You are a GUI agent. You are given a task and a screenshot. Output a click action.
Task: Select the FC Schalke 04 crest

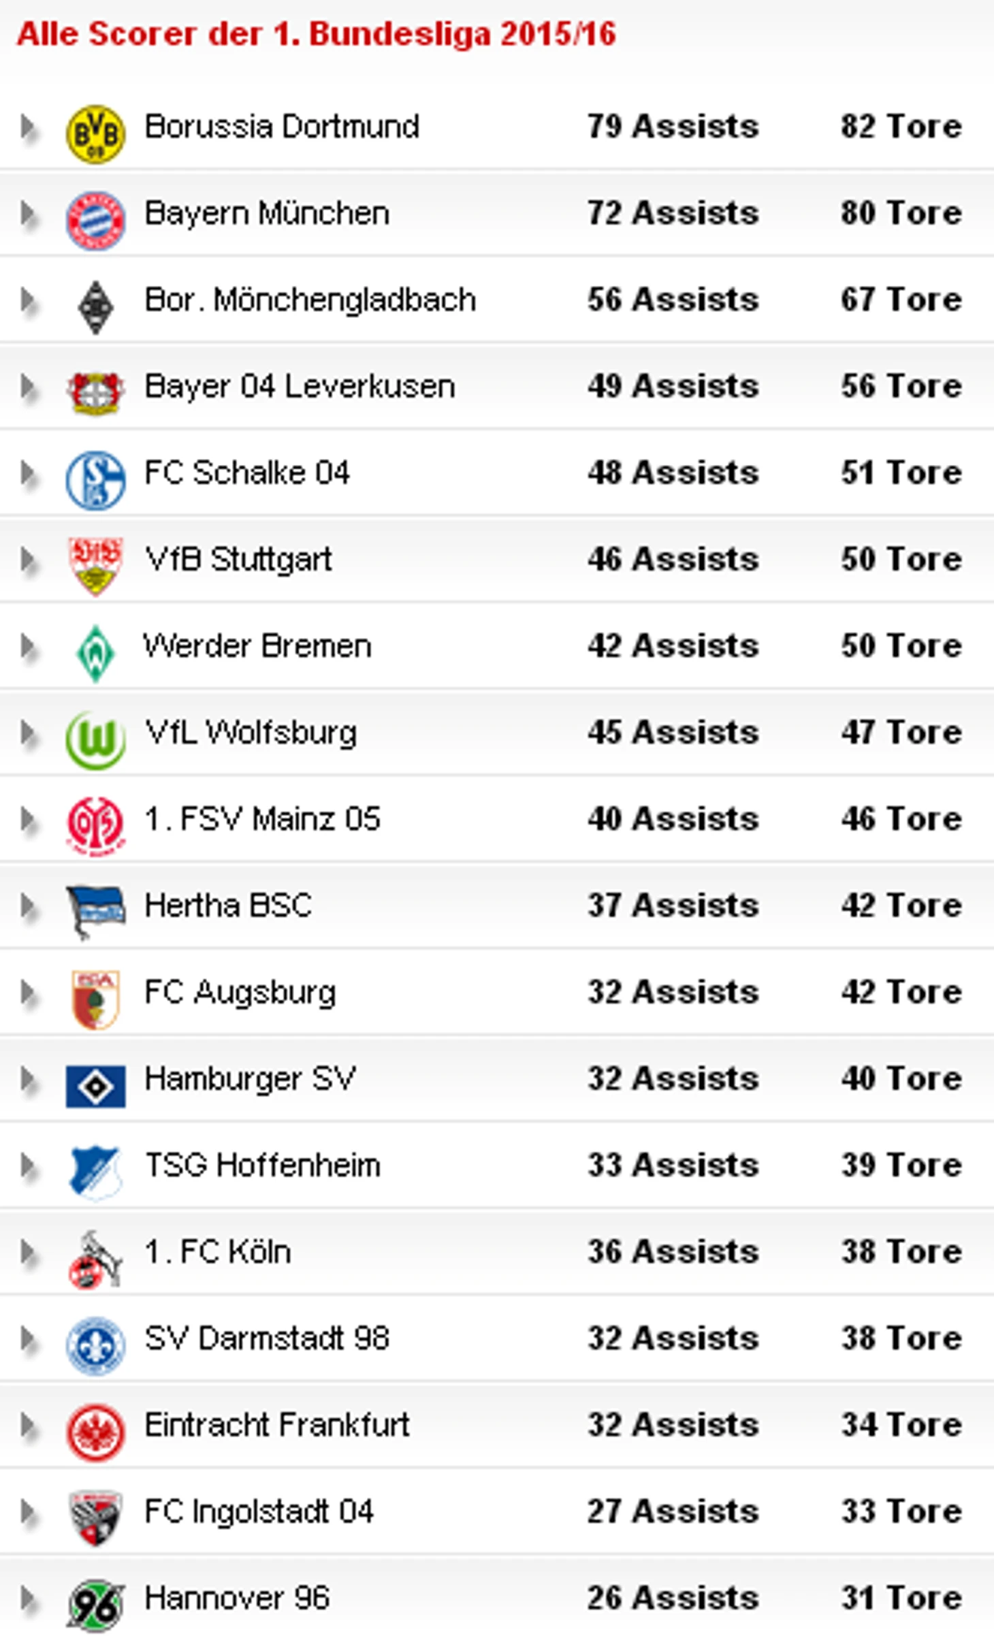tap(95, 480)
